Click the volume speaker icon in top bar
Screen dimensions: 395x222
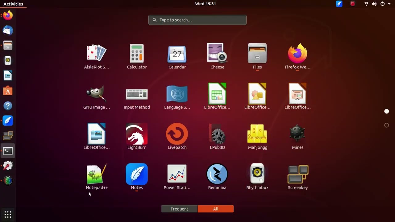click(x=374, y=4)
